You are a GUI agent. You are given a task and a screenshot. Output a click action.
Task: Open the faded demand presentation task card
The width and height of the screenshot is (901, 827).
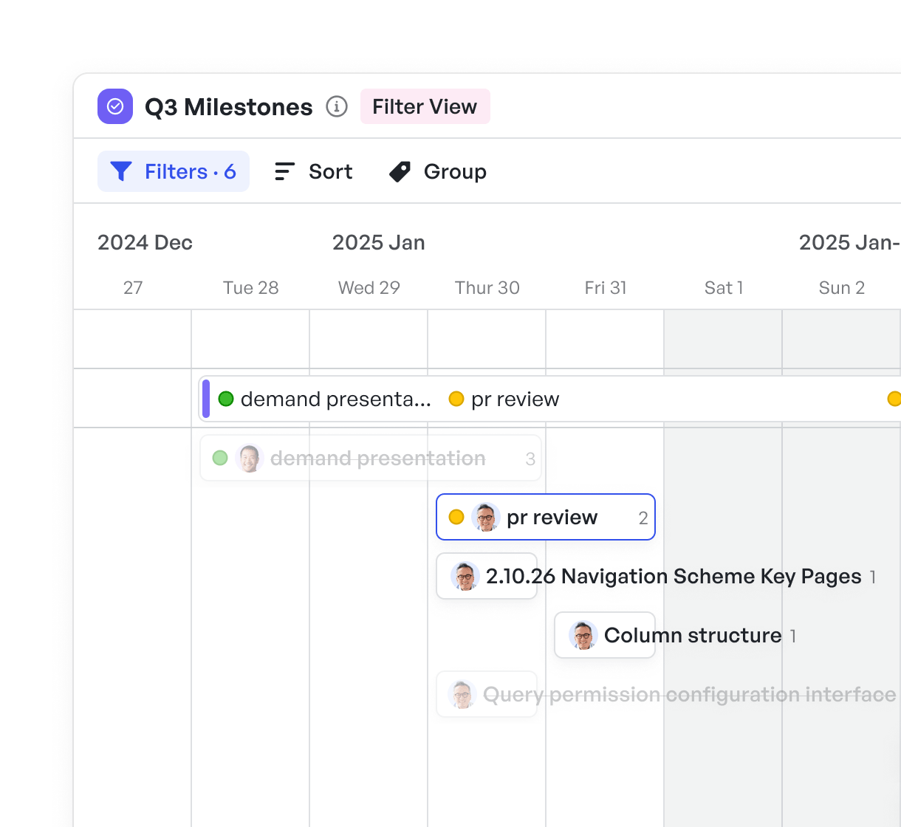click(x=371, y=458)
